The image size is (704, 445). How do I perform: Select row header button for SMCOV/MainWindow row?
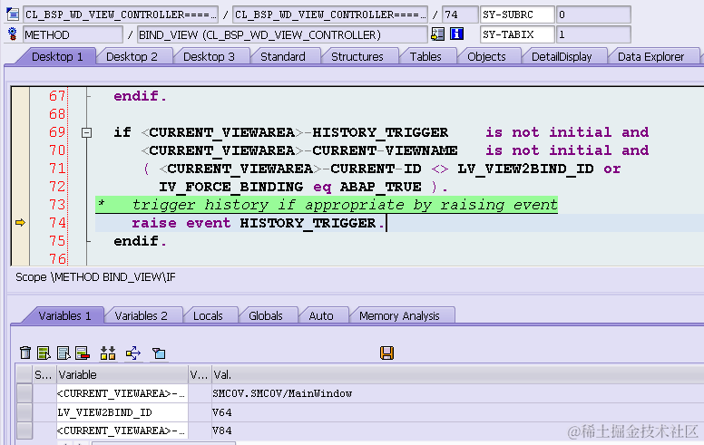24,393
